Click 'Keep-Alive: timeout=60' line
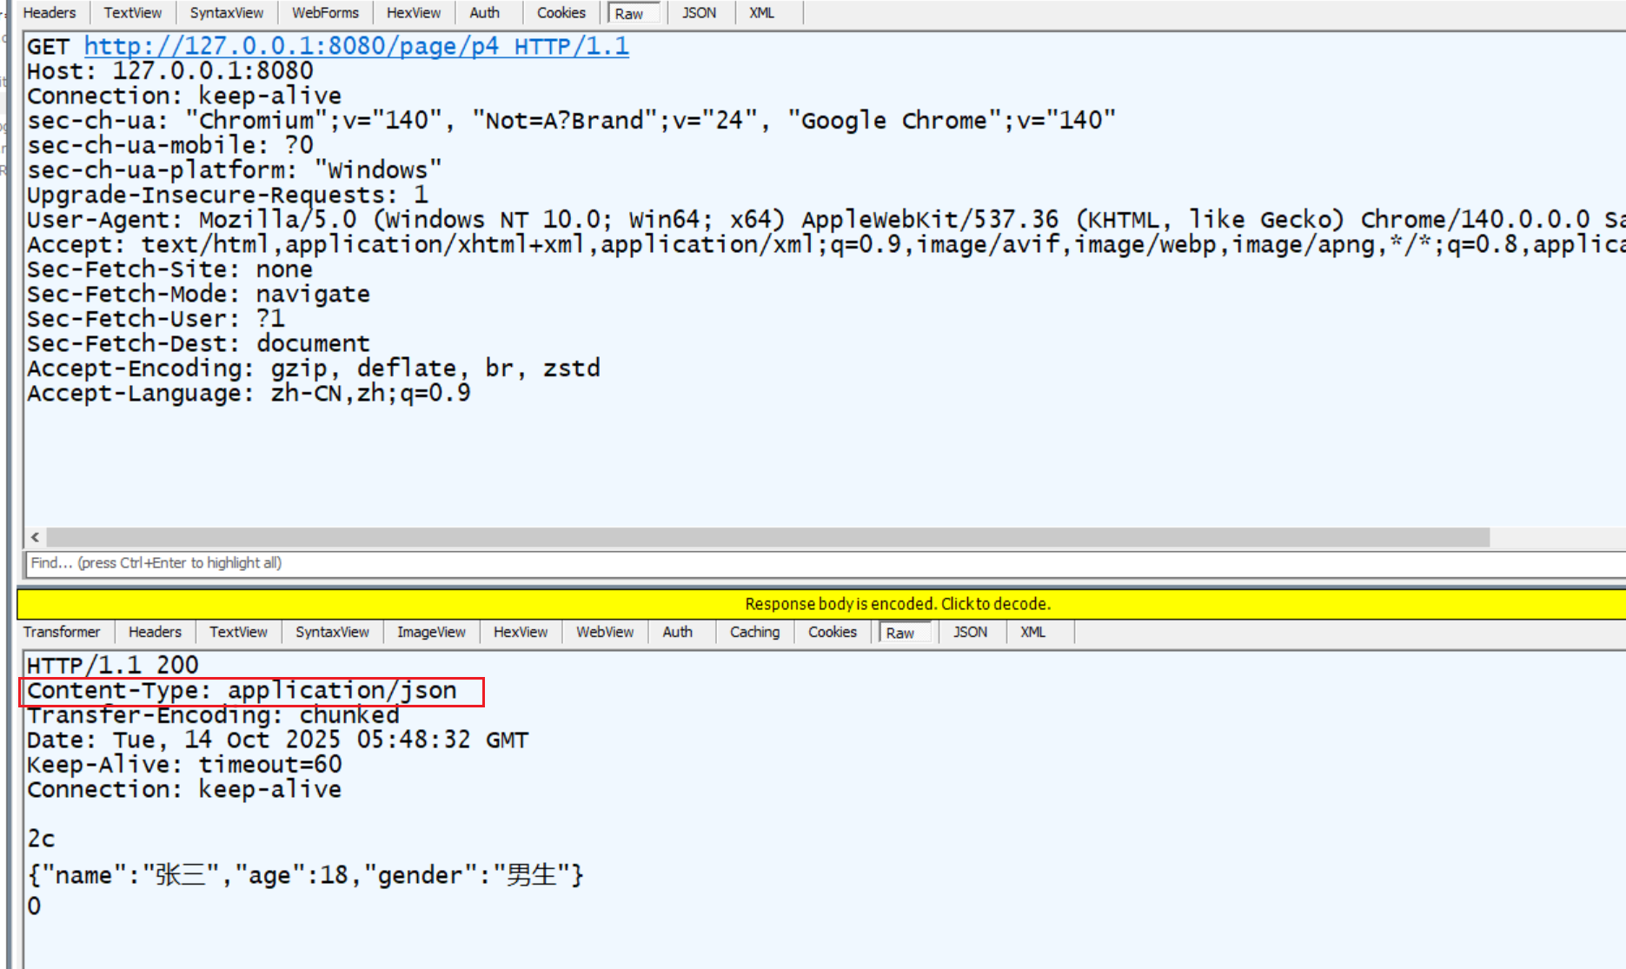The height and width of the screenshot is (969, 1626). 184,764
